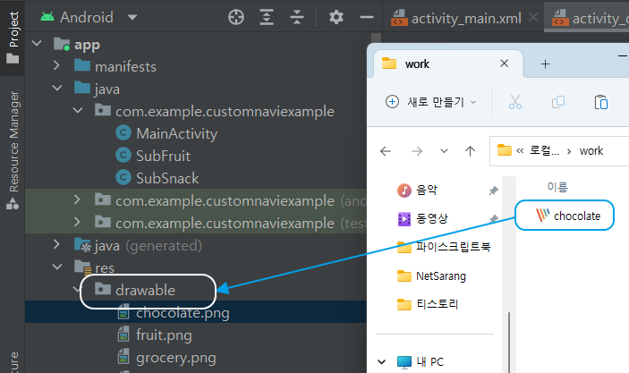This screenshot has height=373, width=629.
Task: Open 음악 (Music) in quick access
Action: tap(427, 190)
